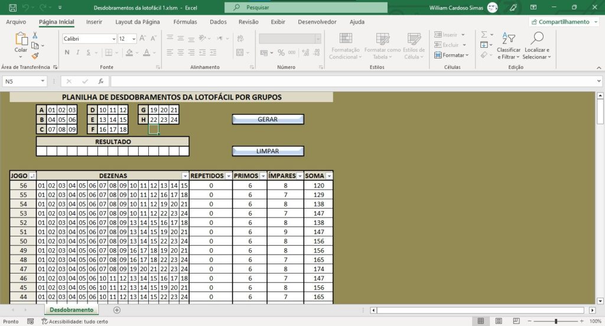Image resolution: width=605 pixels, height=326 pixels.
Task: Toggle Italic (I) formatting
Action: tap(77, 52)
